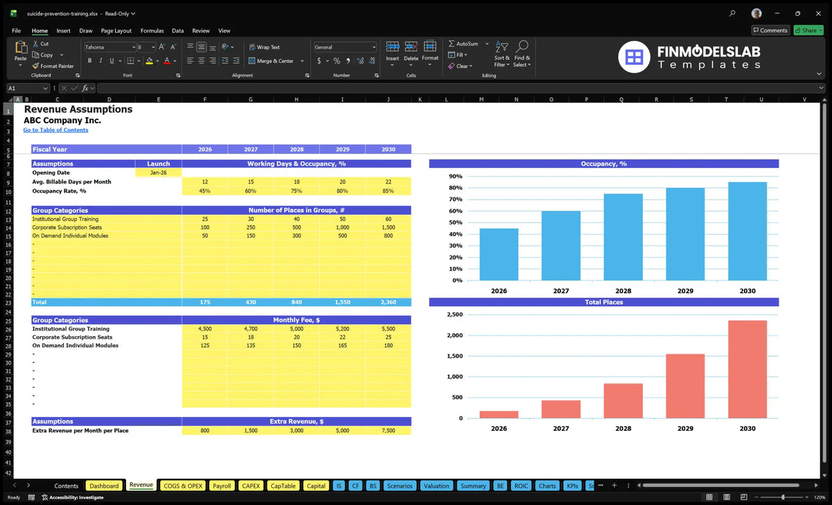
Task: Click inside the formula bar
Action: click(x=461, y=88)
